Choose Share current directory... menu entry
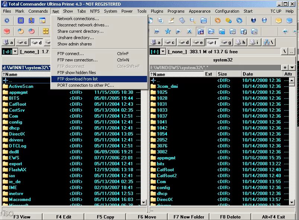Viewport: 299px width, 220px height. [99, 31]
